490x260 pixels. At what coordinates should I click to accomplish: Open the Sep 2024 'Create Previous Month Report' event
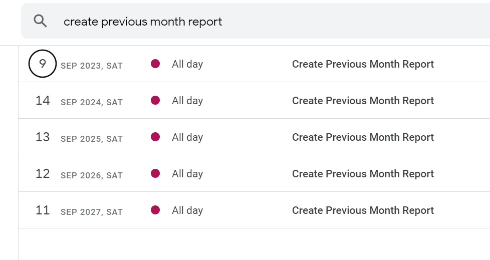pos(363,101)
